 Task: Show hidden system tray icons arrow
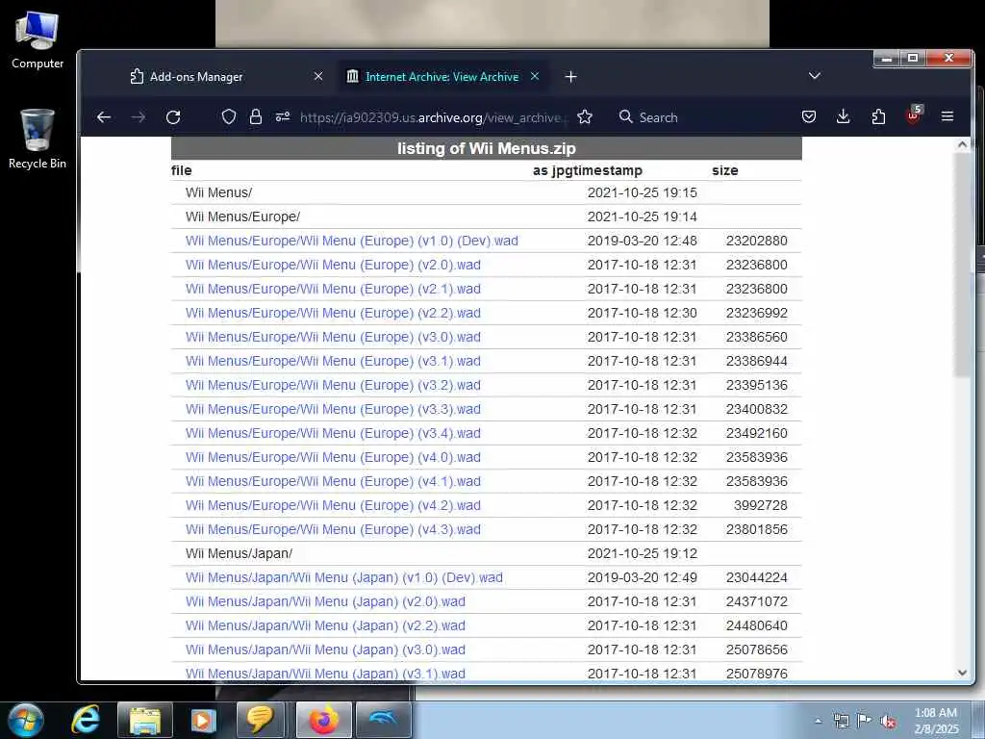pyautogui.click(x=818, y=721)
